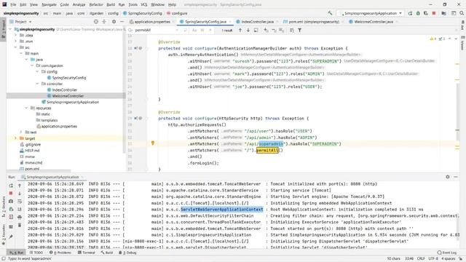
Task: Start debugging with the green bug icon
Action: pos(418,13)
